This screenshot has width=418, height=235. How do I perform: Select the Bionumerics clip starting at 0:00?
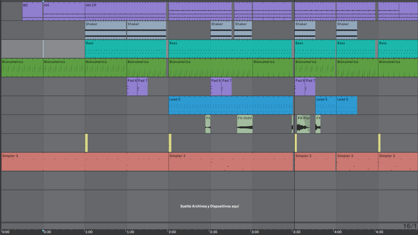coord(22,68)
